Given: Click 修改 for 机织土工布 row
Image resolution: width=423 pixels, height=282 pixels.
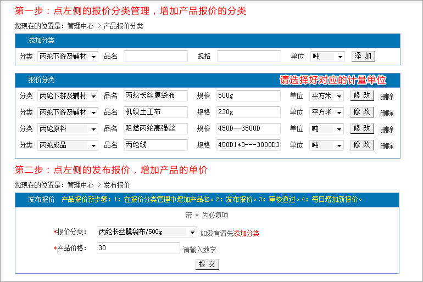Looking at the screenshot, I should (362, 112).
